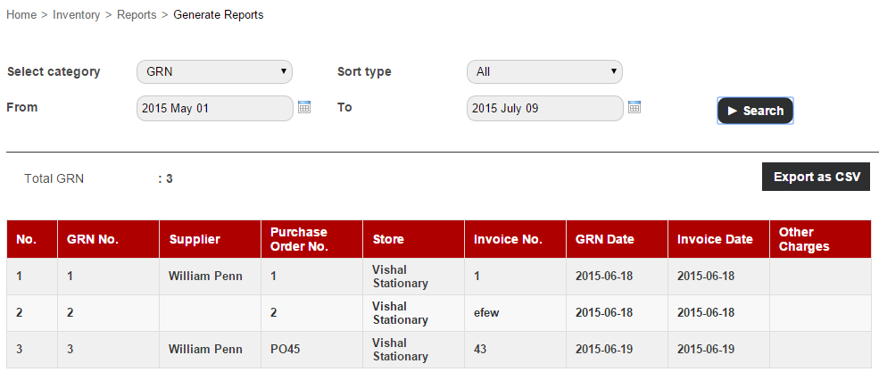This screenshot has height=372, width=879.
Task: Open the Inventory breadcrumb link
Action: [x=76, y=15]
